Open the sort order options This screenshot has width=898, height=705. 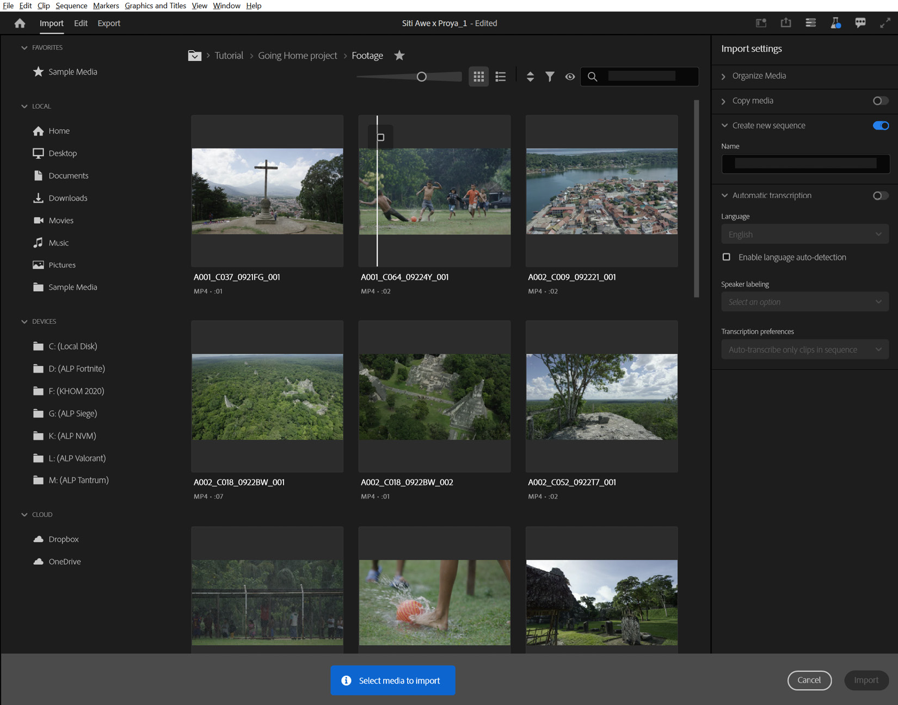[530, 77]
